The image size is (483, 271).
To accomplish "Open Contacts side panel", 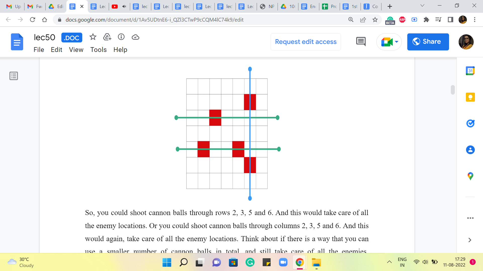I will 470,150.
